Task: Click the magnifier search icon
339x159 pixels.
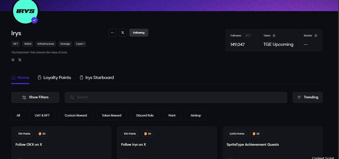Action: point(72,97)
